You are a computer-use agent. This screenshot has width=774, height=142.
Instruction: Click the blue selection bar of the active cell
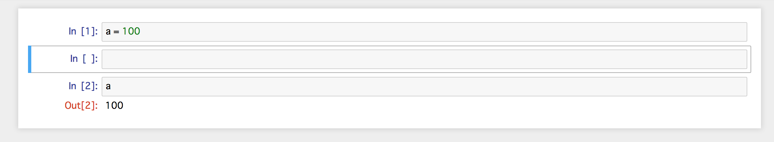pos(30,59)
